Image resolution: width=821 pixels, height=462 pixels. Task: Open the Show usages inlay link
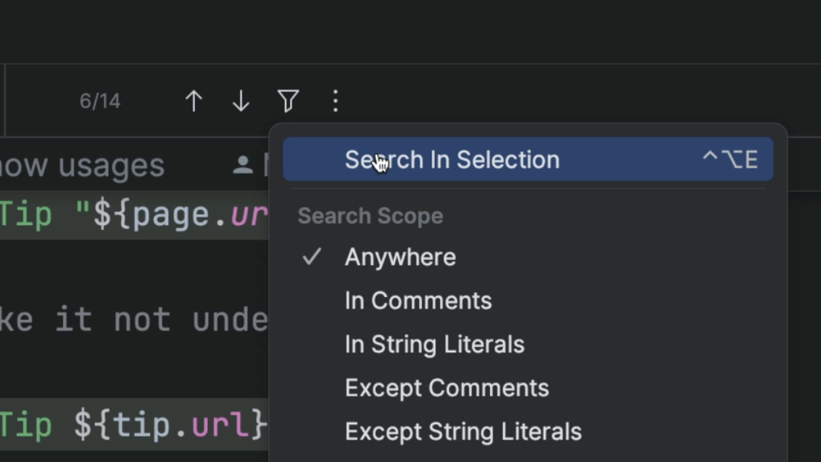tap(82, 166)
